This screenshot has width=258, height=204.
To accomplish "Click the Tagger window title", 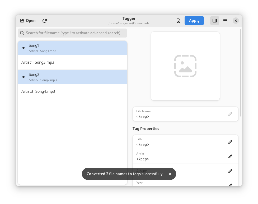I will [x=129, y=18].
